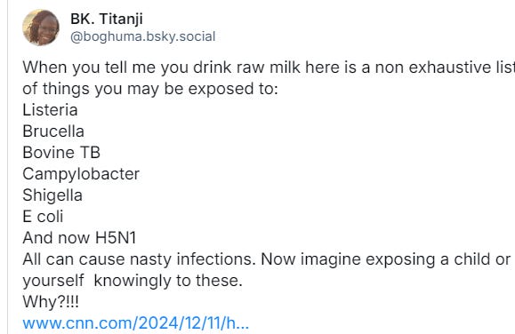
Task: Click the word Listeria in the post
Action: [x=50, y=110]
